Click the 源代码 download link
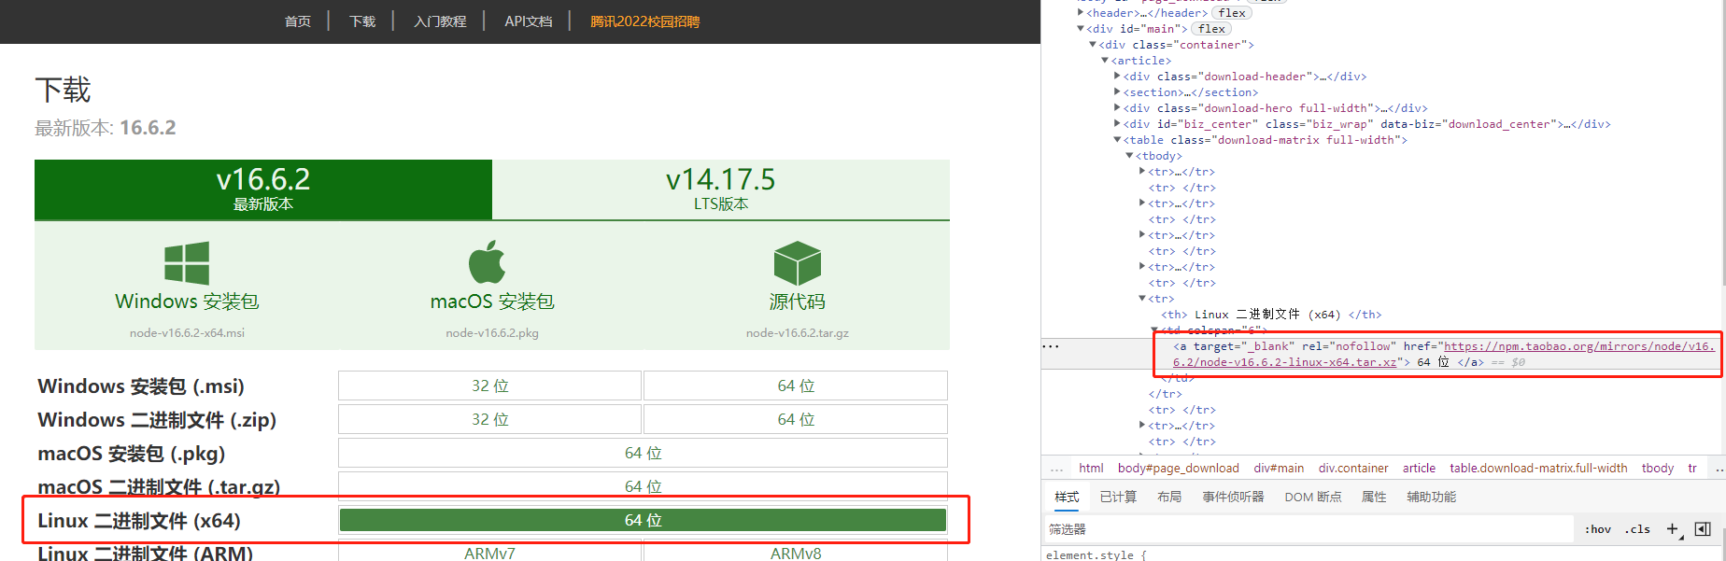The image size is (1726, 561). click(x=798, y=302)
